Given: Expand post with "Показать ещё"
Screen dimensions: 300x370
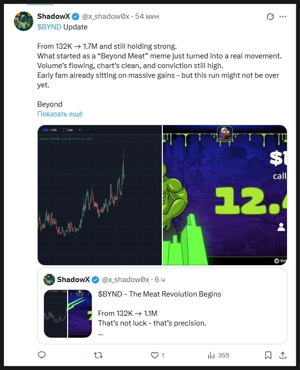Looking at the screenshot, I should coord(60,114).
